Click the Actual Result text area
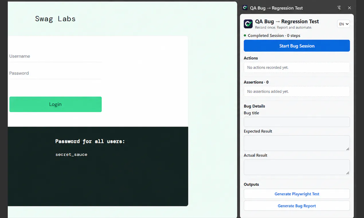 [x=297, y=167]
